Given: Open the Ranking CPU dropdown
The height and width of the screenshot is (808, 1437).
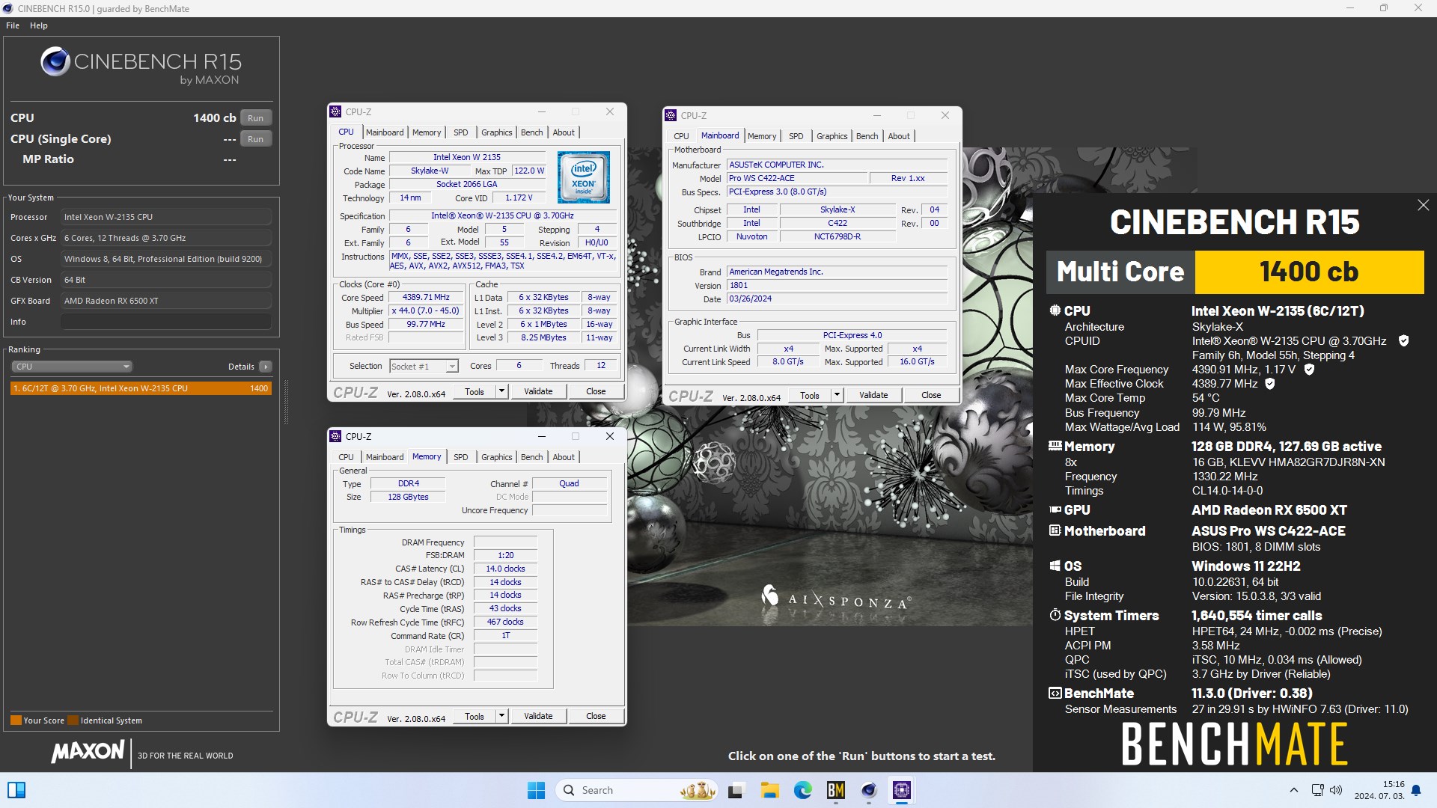Looking at the screenshot, I should (x=72, y=367).
